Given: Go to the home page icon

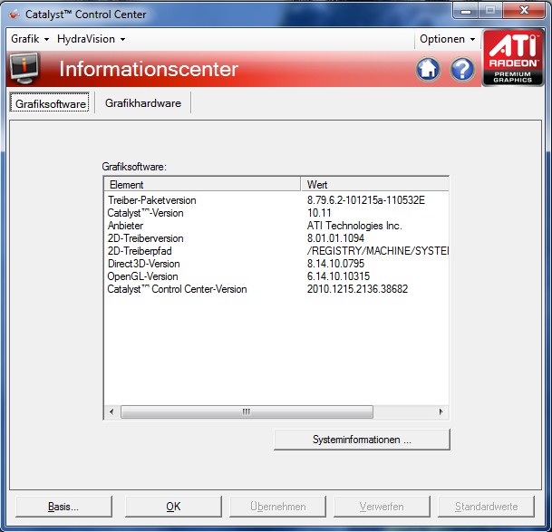Looking at the screenshot, I should [428, 69].
